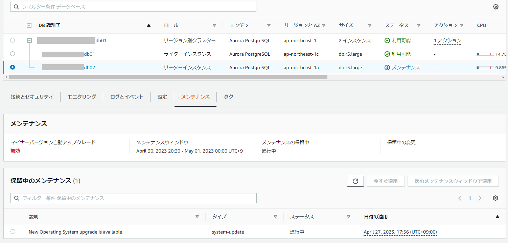This screenshot has width=508, height=243.
Task: Open ログとイベント tab
Action: point(127,97)
